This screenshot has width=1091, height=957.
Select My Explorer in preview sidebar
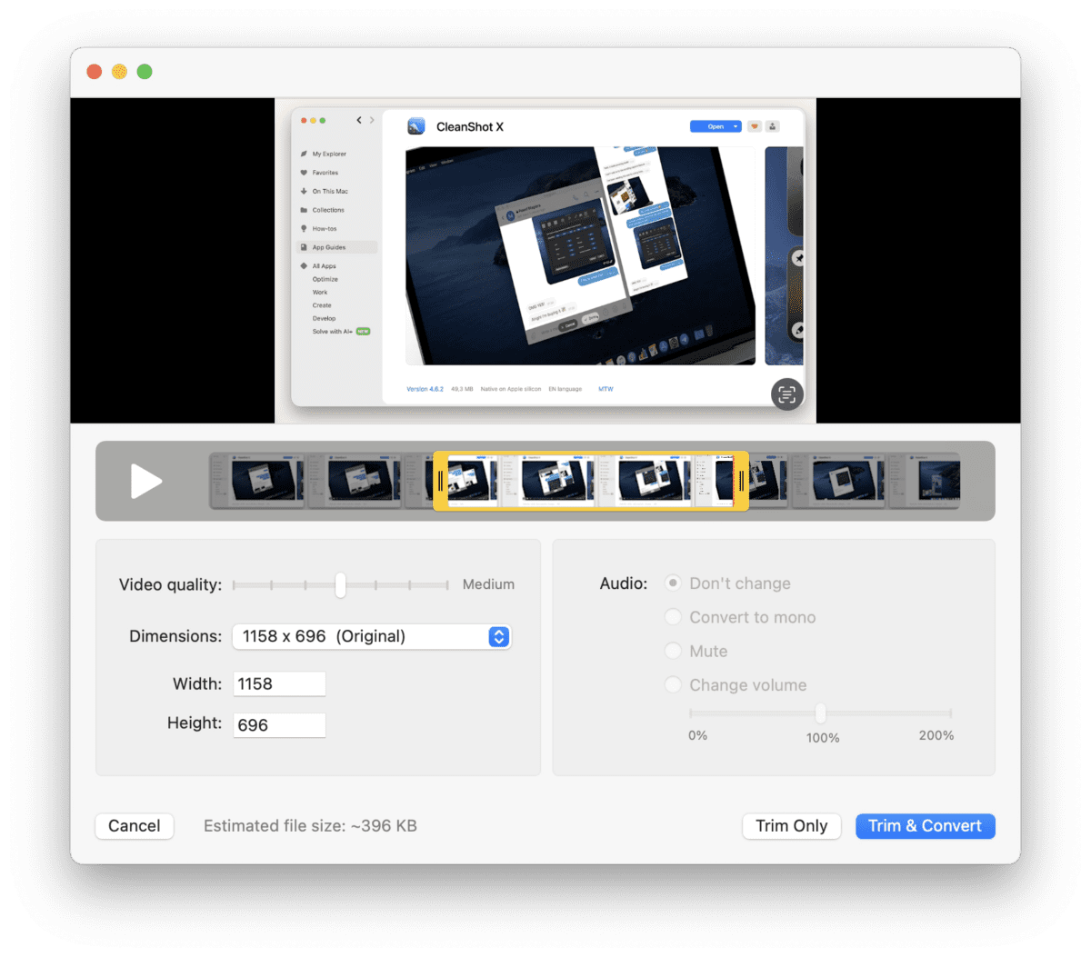[x=329, y=154]
